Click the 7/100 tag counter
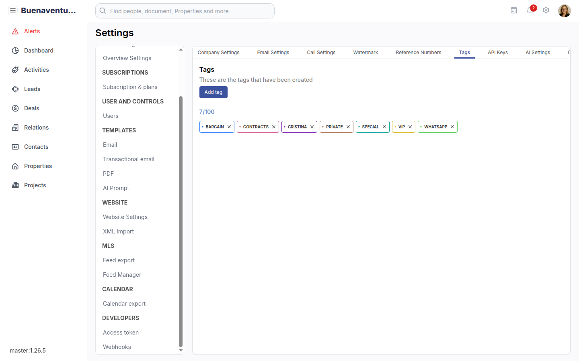 207,112
